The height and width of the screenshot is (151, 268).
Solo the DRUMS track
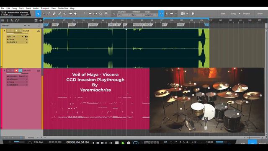[12, 70]
